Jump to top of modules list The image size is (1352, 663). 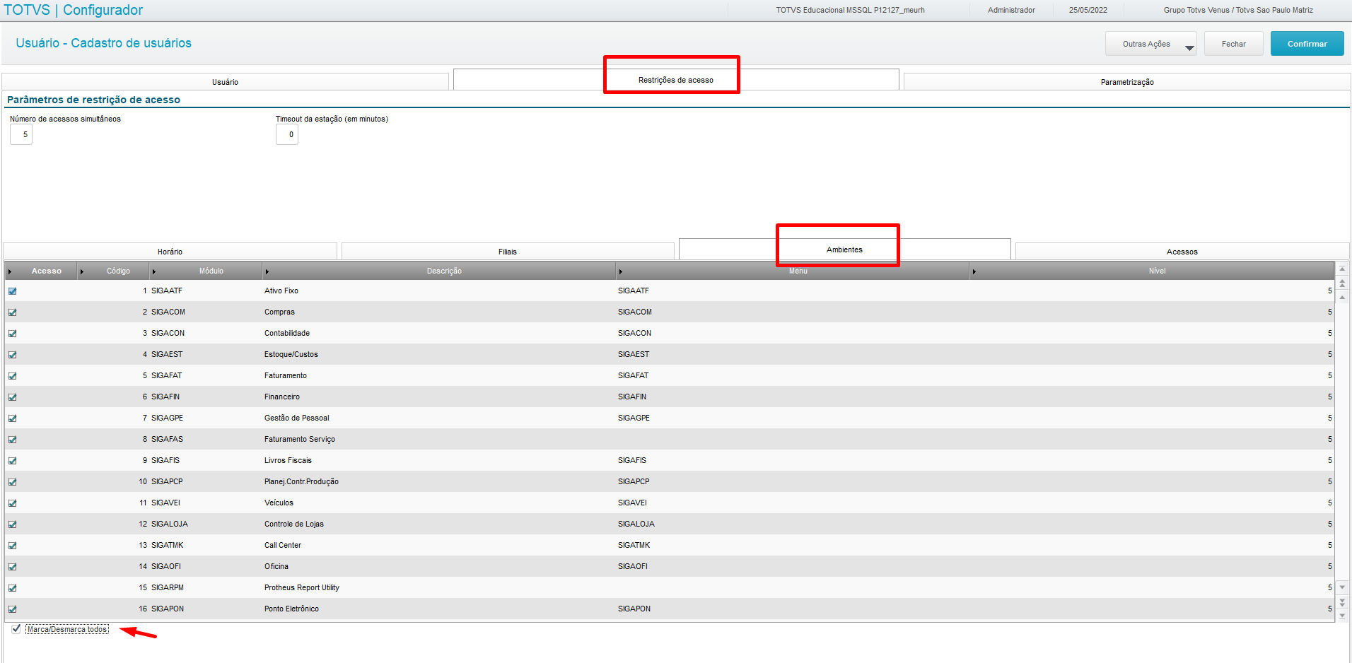pyautogui.click(x=1342, y=269)
